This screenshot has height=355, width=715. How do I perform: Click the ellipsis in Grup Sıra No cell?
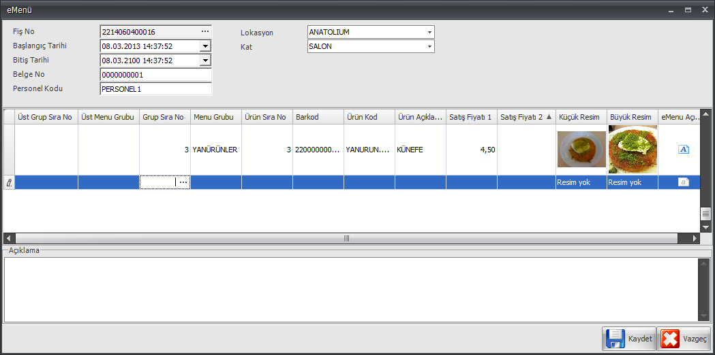pos(183,182)
